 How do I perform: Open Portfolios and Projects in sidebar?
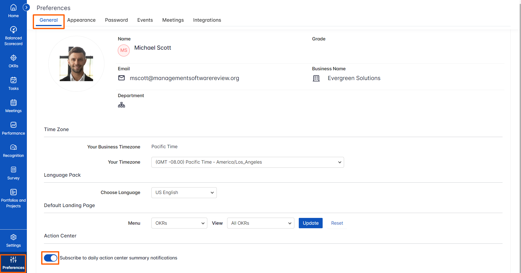(13, 198)
